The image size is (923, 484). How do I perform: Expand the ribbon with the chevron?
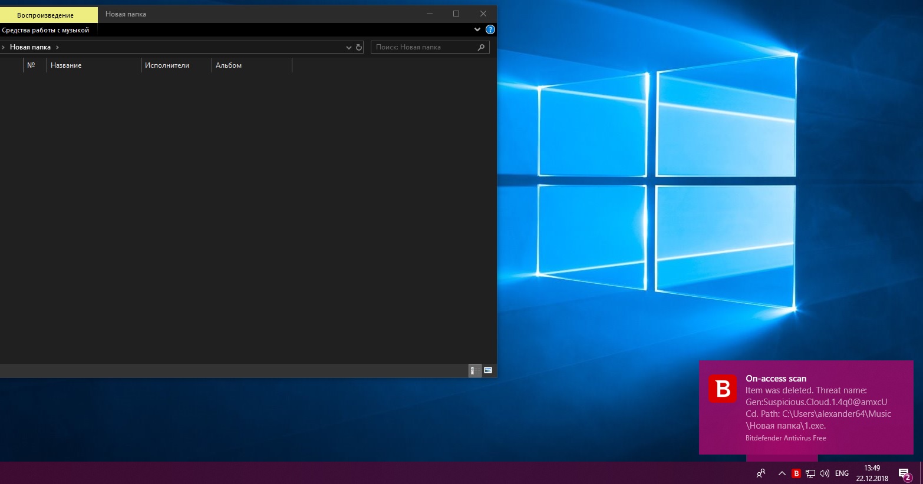coord(477,29)
